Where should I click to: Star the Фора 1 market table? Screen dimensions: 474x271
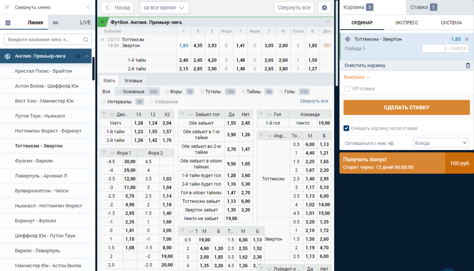point(104,152)
